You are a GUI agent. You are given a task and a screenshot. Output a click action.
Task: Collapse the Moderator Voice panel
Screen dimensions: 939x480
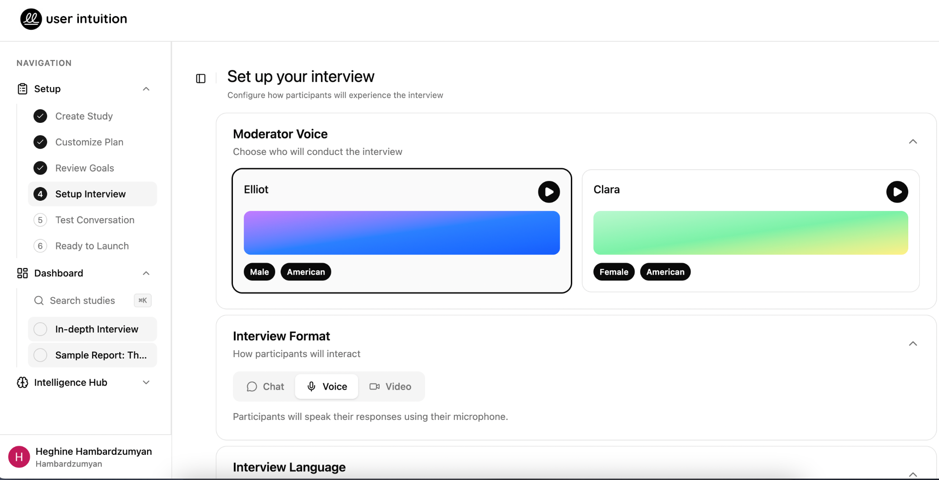913,142
